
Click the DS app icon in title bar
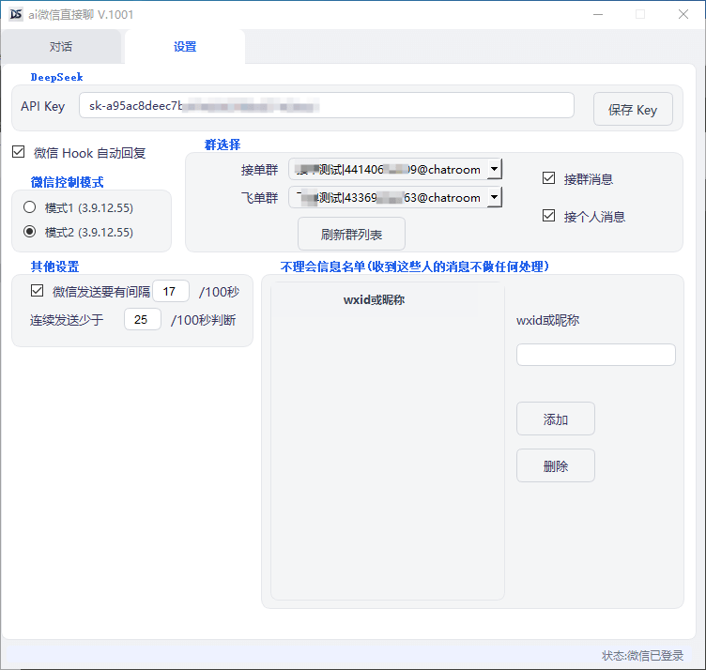click(x=16, y=14)
